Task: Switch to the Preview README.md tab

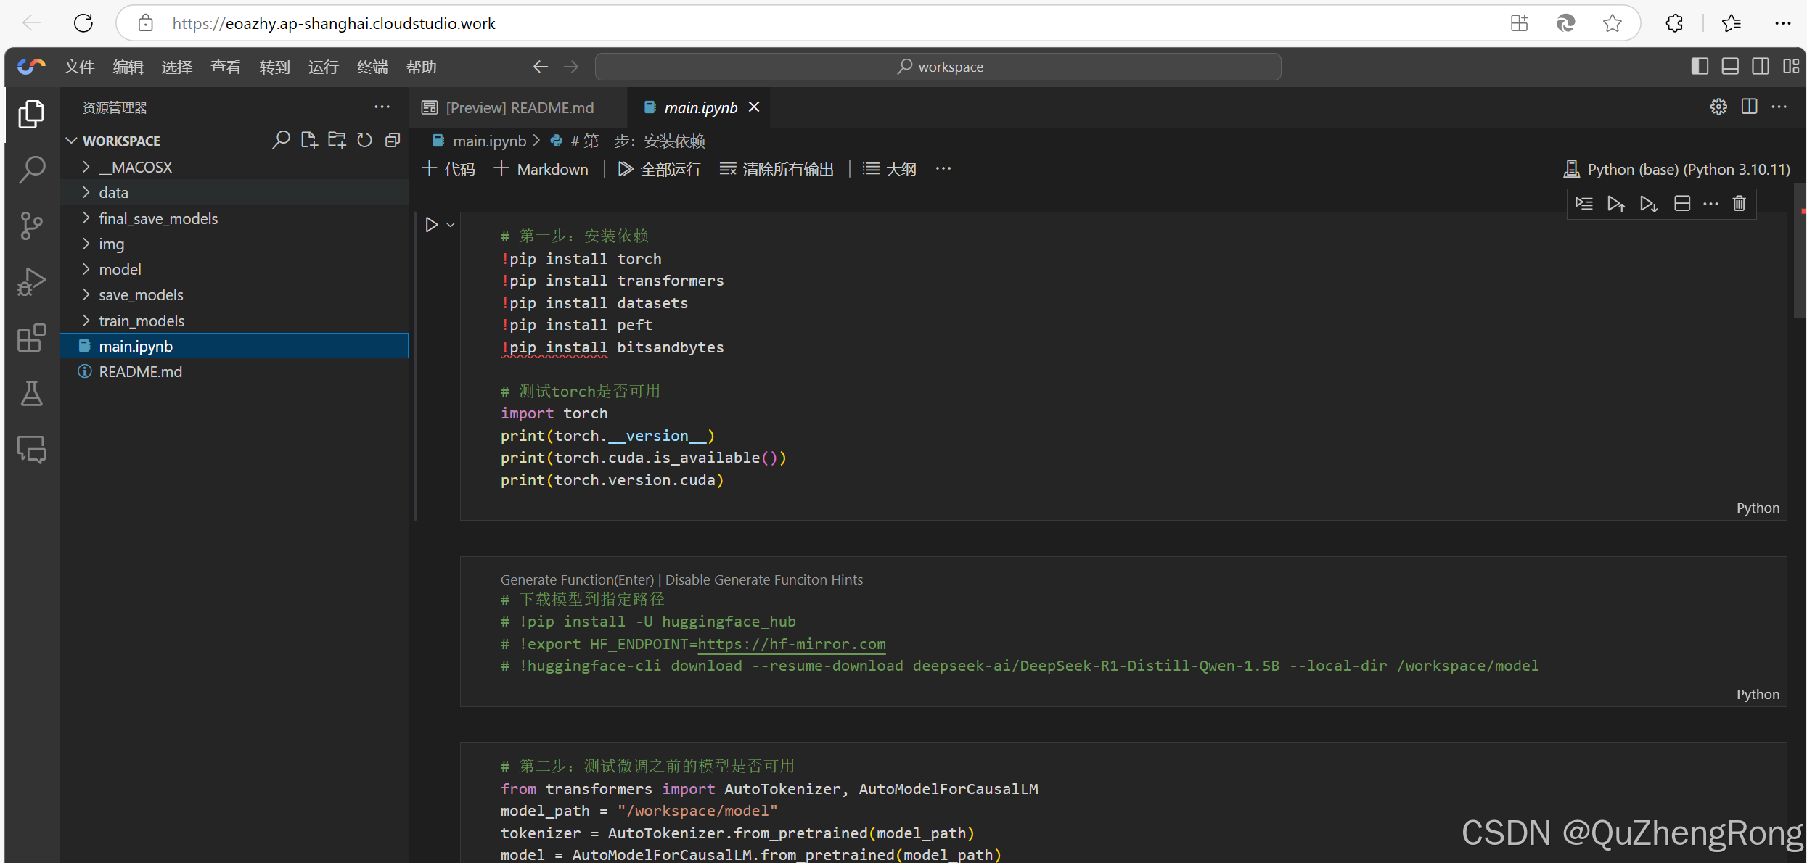Action: coord(518,107)
